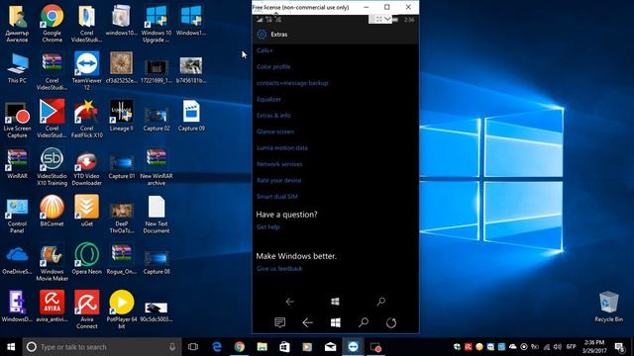Open Extras & info setting
Image resolution: width=634 pixels, height=356 pixels.
point(273,115)
